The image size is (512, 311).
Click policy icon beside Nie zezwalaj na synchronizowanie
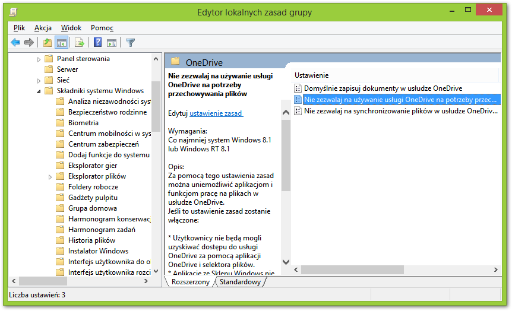coord(298,111)
